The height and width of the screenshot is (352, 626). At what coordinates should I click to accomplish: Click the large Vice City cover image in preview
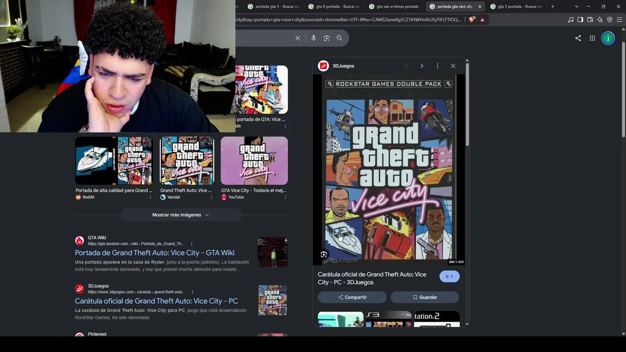coord(389,170)
